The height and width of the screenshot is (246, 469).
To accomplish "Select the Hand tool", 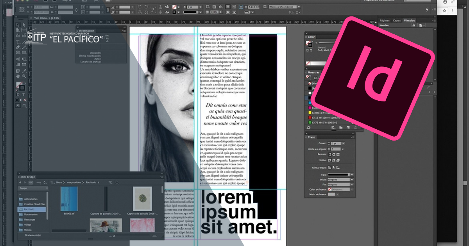I will coord(18,76).
